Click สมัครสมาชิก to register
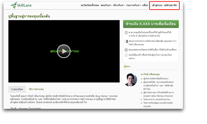Viewport: 207px width, 124px height. point(170,5)
